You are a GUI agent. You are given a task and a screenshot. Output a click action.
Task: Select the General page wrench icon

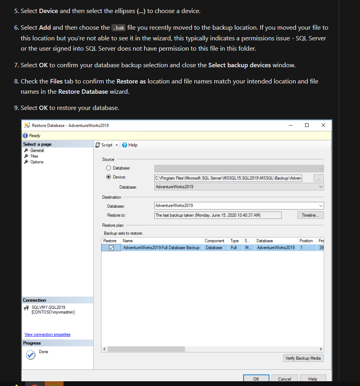click(x=26, y=150)
